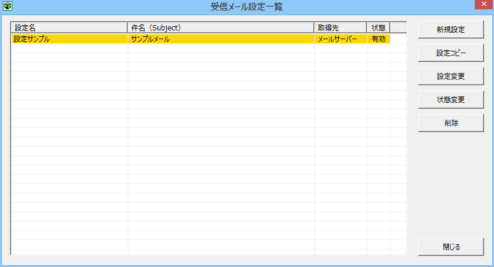Screen dimensions: 494x267
Task: Click the 設定コピー button
Action: (x=451, y=53)
